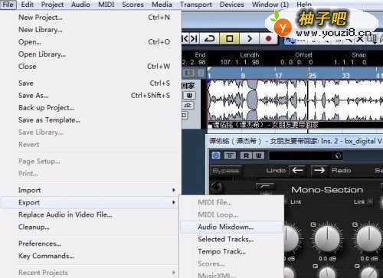The height and width of the screenshot is (278, 383).
Task: Open the Devices menu
Action: pyautogui.click(x=232, y=5)
